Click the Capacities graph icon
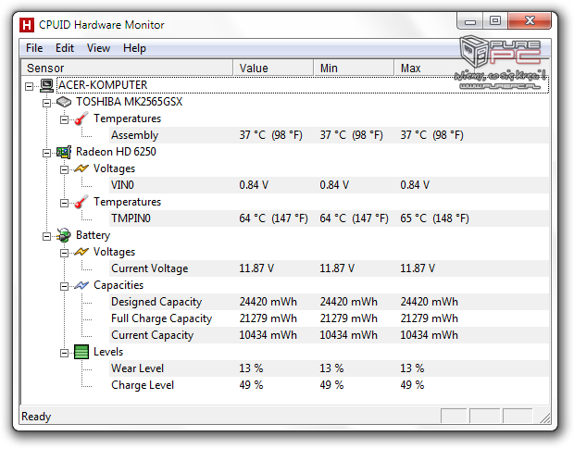The width and height of the screenshot is (574, 449). click(81, 285)
